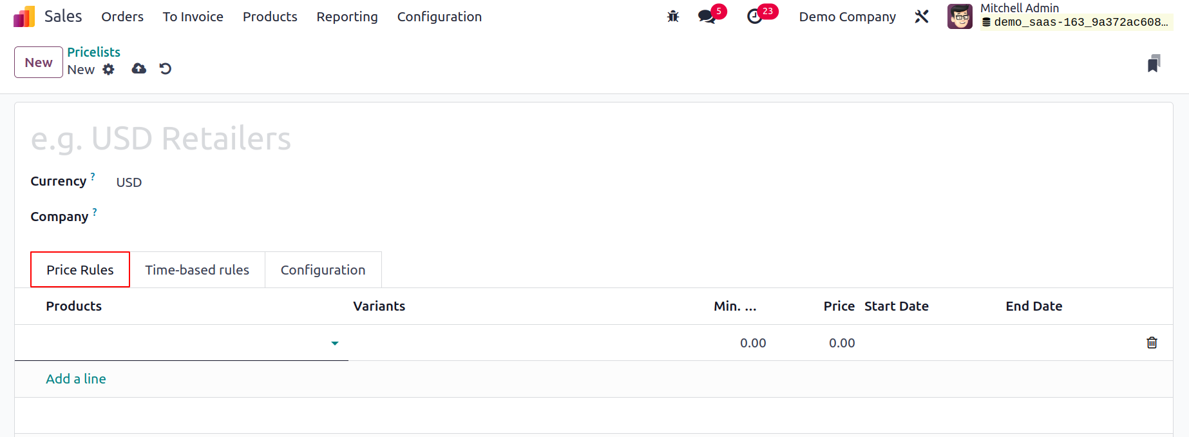The width and height of the screenshot is (1189, 437).
Task: Open the Reporting menu
Action: point(347,17)
